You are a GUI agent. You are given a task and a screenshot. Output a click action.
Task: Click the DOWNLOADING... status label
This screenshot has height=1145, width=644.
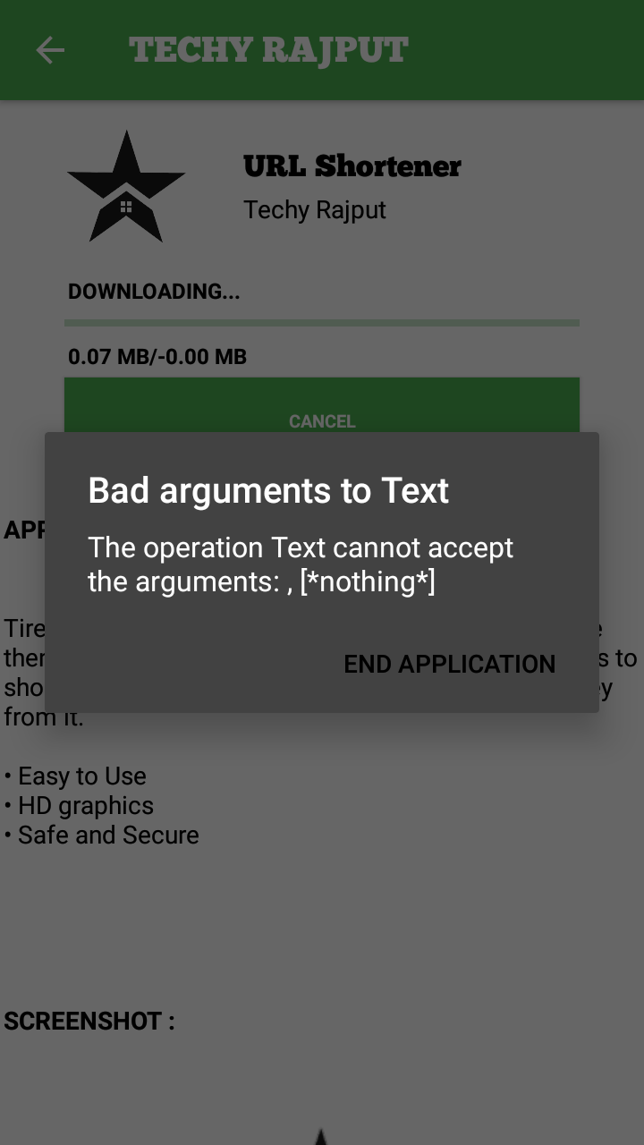[x=154, y=292]
